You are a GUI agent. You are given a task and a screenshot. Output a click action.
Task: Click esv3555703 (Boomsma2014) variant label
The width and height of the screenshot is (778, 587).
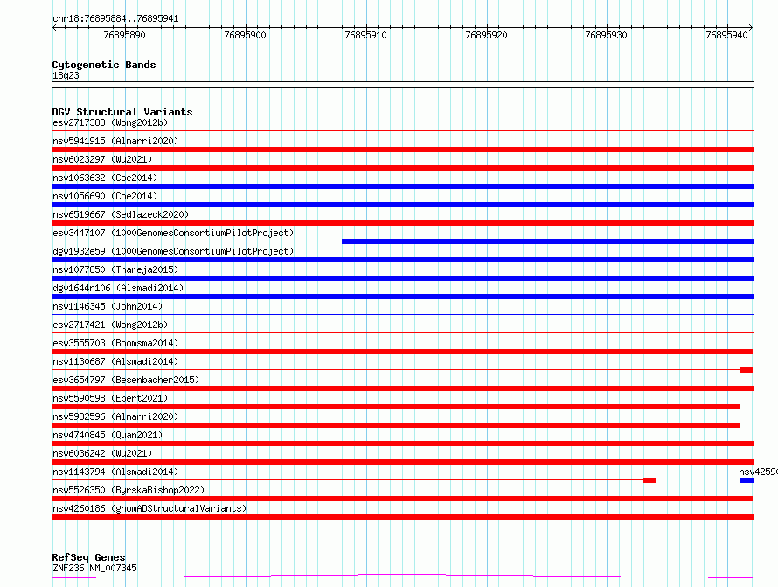coord(115,343)
